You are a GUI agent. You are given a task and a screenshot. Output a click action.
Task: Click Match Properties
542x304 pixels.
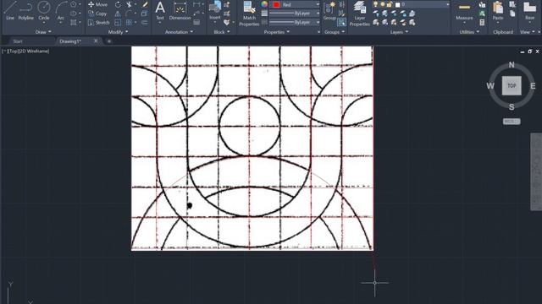tap(249, 14)
